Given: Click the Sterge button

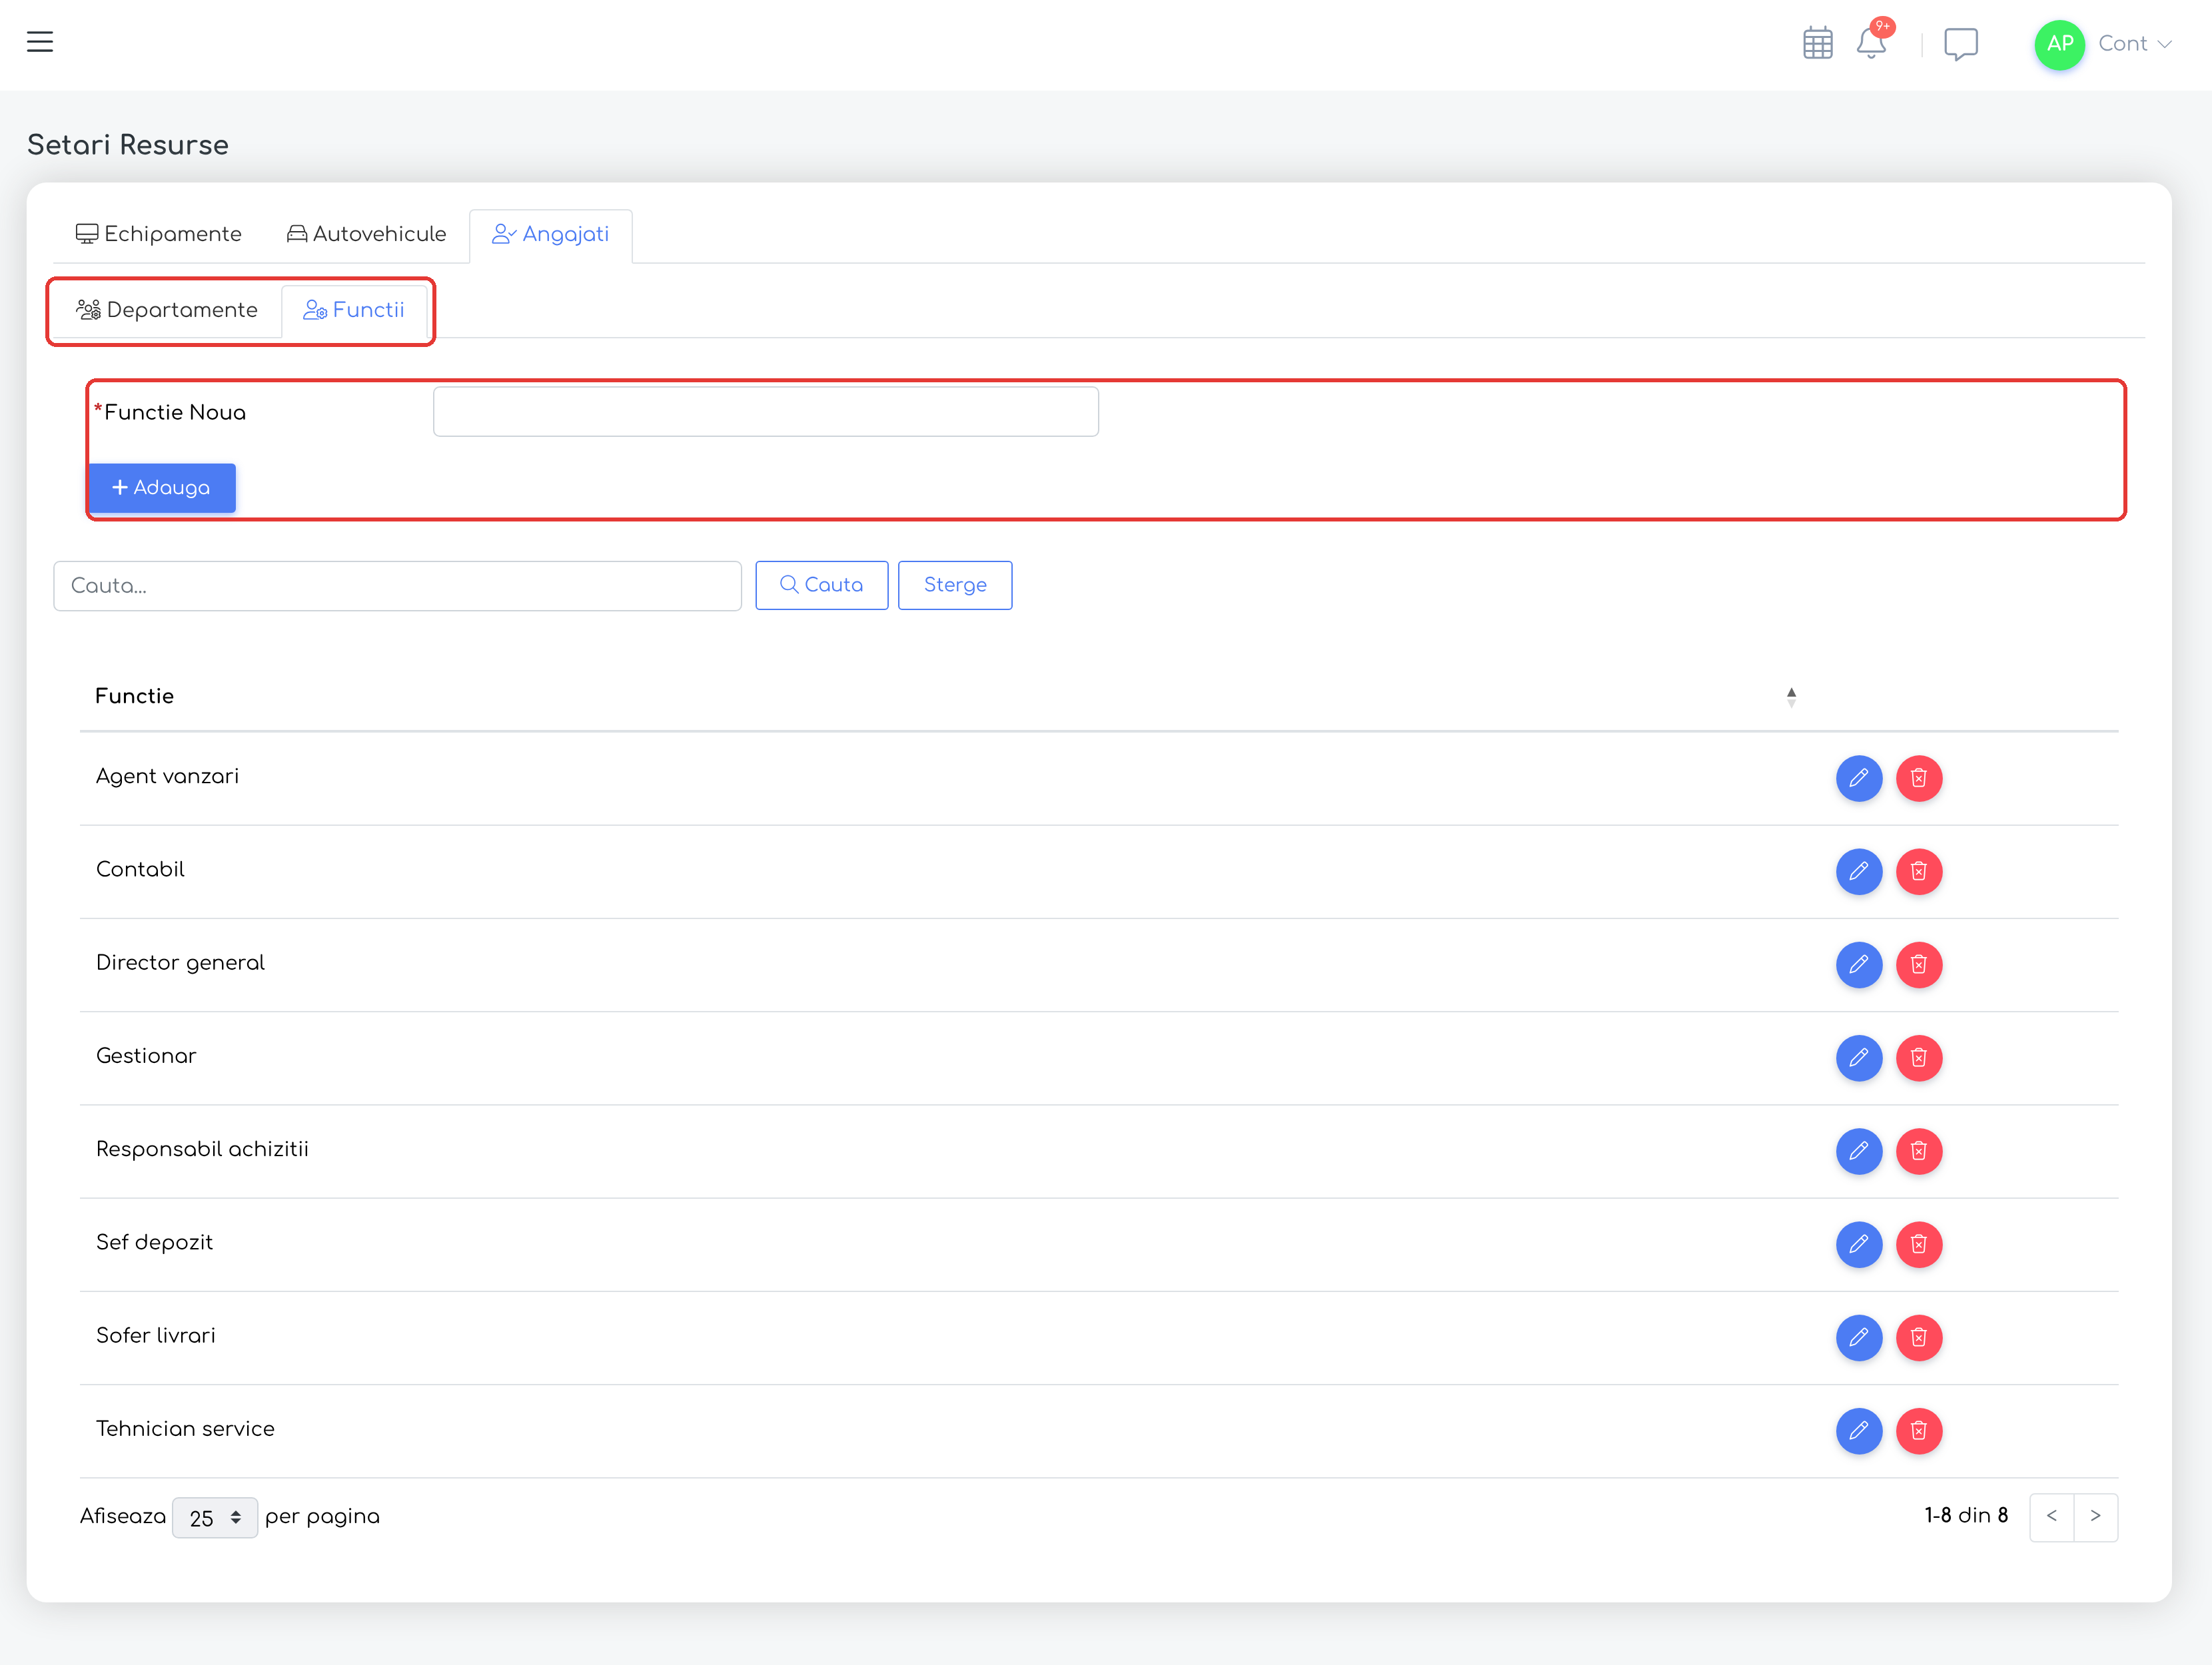Looking at the screenshot, I should 954,585.
